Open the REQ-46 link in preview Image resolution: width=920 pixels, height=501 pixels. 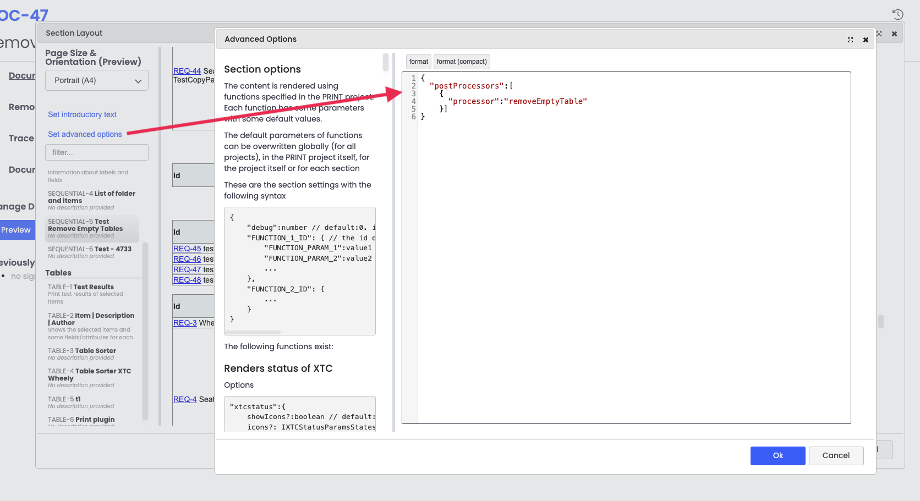click(187, 259)
